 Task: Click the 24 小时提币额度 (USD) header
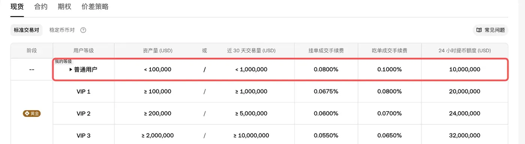465,51
